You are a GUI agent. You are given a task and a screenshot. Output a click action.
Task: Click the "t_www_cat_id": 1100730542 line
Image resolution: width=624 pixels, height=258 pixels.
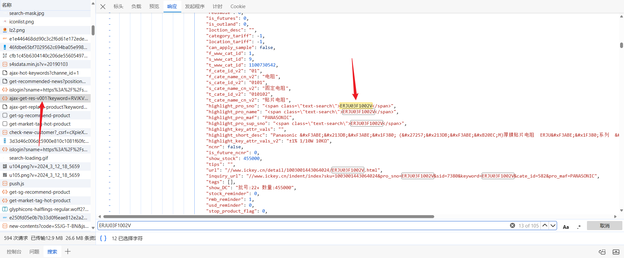coord(242,65)
